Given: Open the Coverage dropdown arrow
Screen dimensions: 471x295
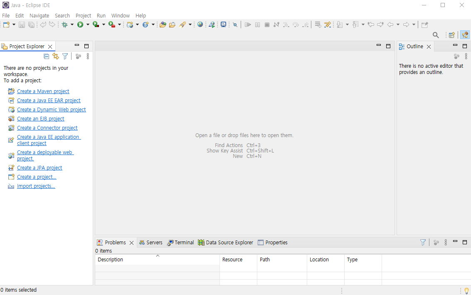Looking at the screenshot, I should point(104,25).
